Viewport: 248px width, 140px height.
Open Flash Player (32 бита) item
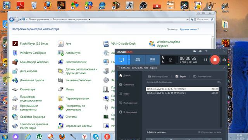(x=30, y=44)
